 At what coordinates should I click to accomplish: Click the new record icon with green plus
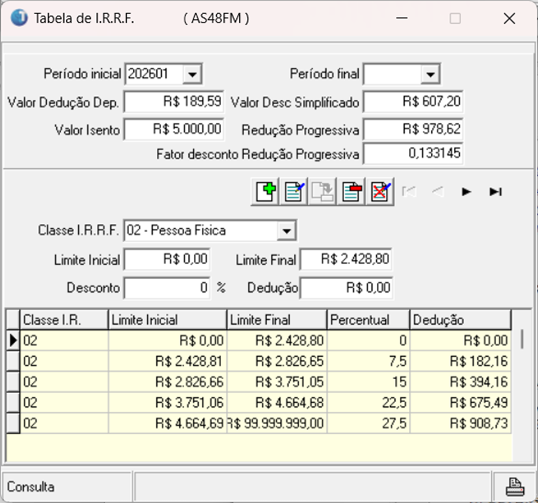pyautogui.click(x=264, y=191)
